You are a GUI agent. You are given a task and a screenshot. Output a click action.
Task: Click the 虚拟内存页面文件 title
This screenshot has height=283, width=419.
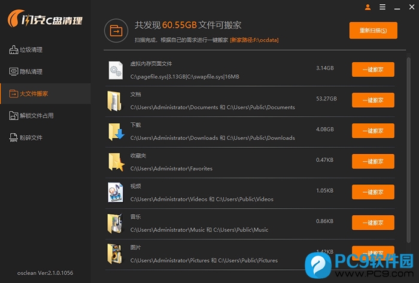pyautogui.click(x=151, y=64)
